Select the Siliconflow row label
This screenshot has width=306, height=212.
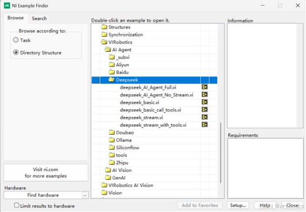128,148
